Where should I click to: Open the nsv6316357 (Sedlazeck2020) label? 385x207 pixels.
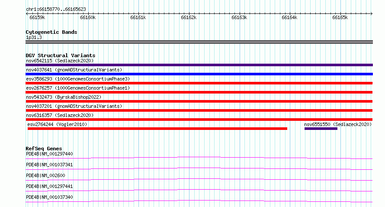pyautogui.click(x=60, y=115)
